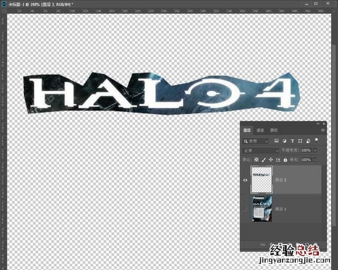The image size is (338, 270).
Task: Filter layers by shape layer icon
Action: point(300,141)
